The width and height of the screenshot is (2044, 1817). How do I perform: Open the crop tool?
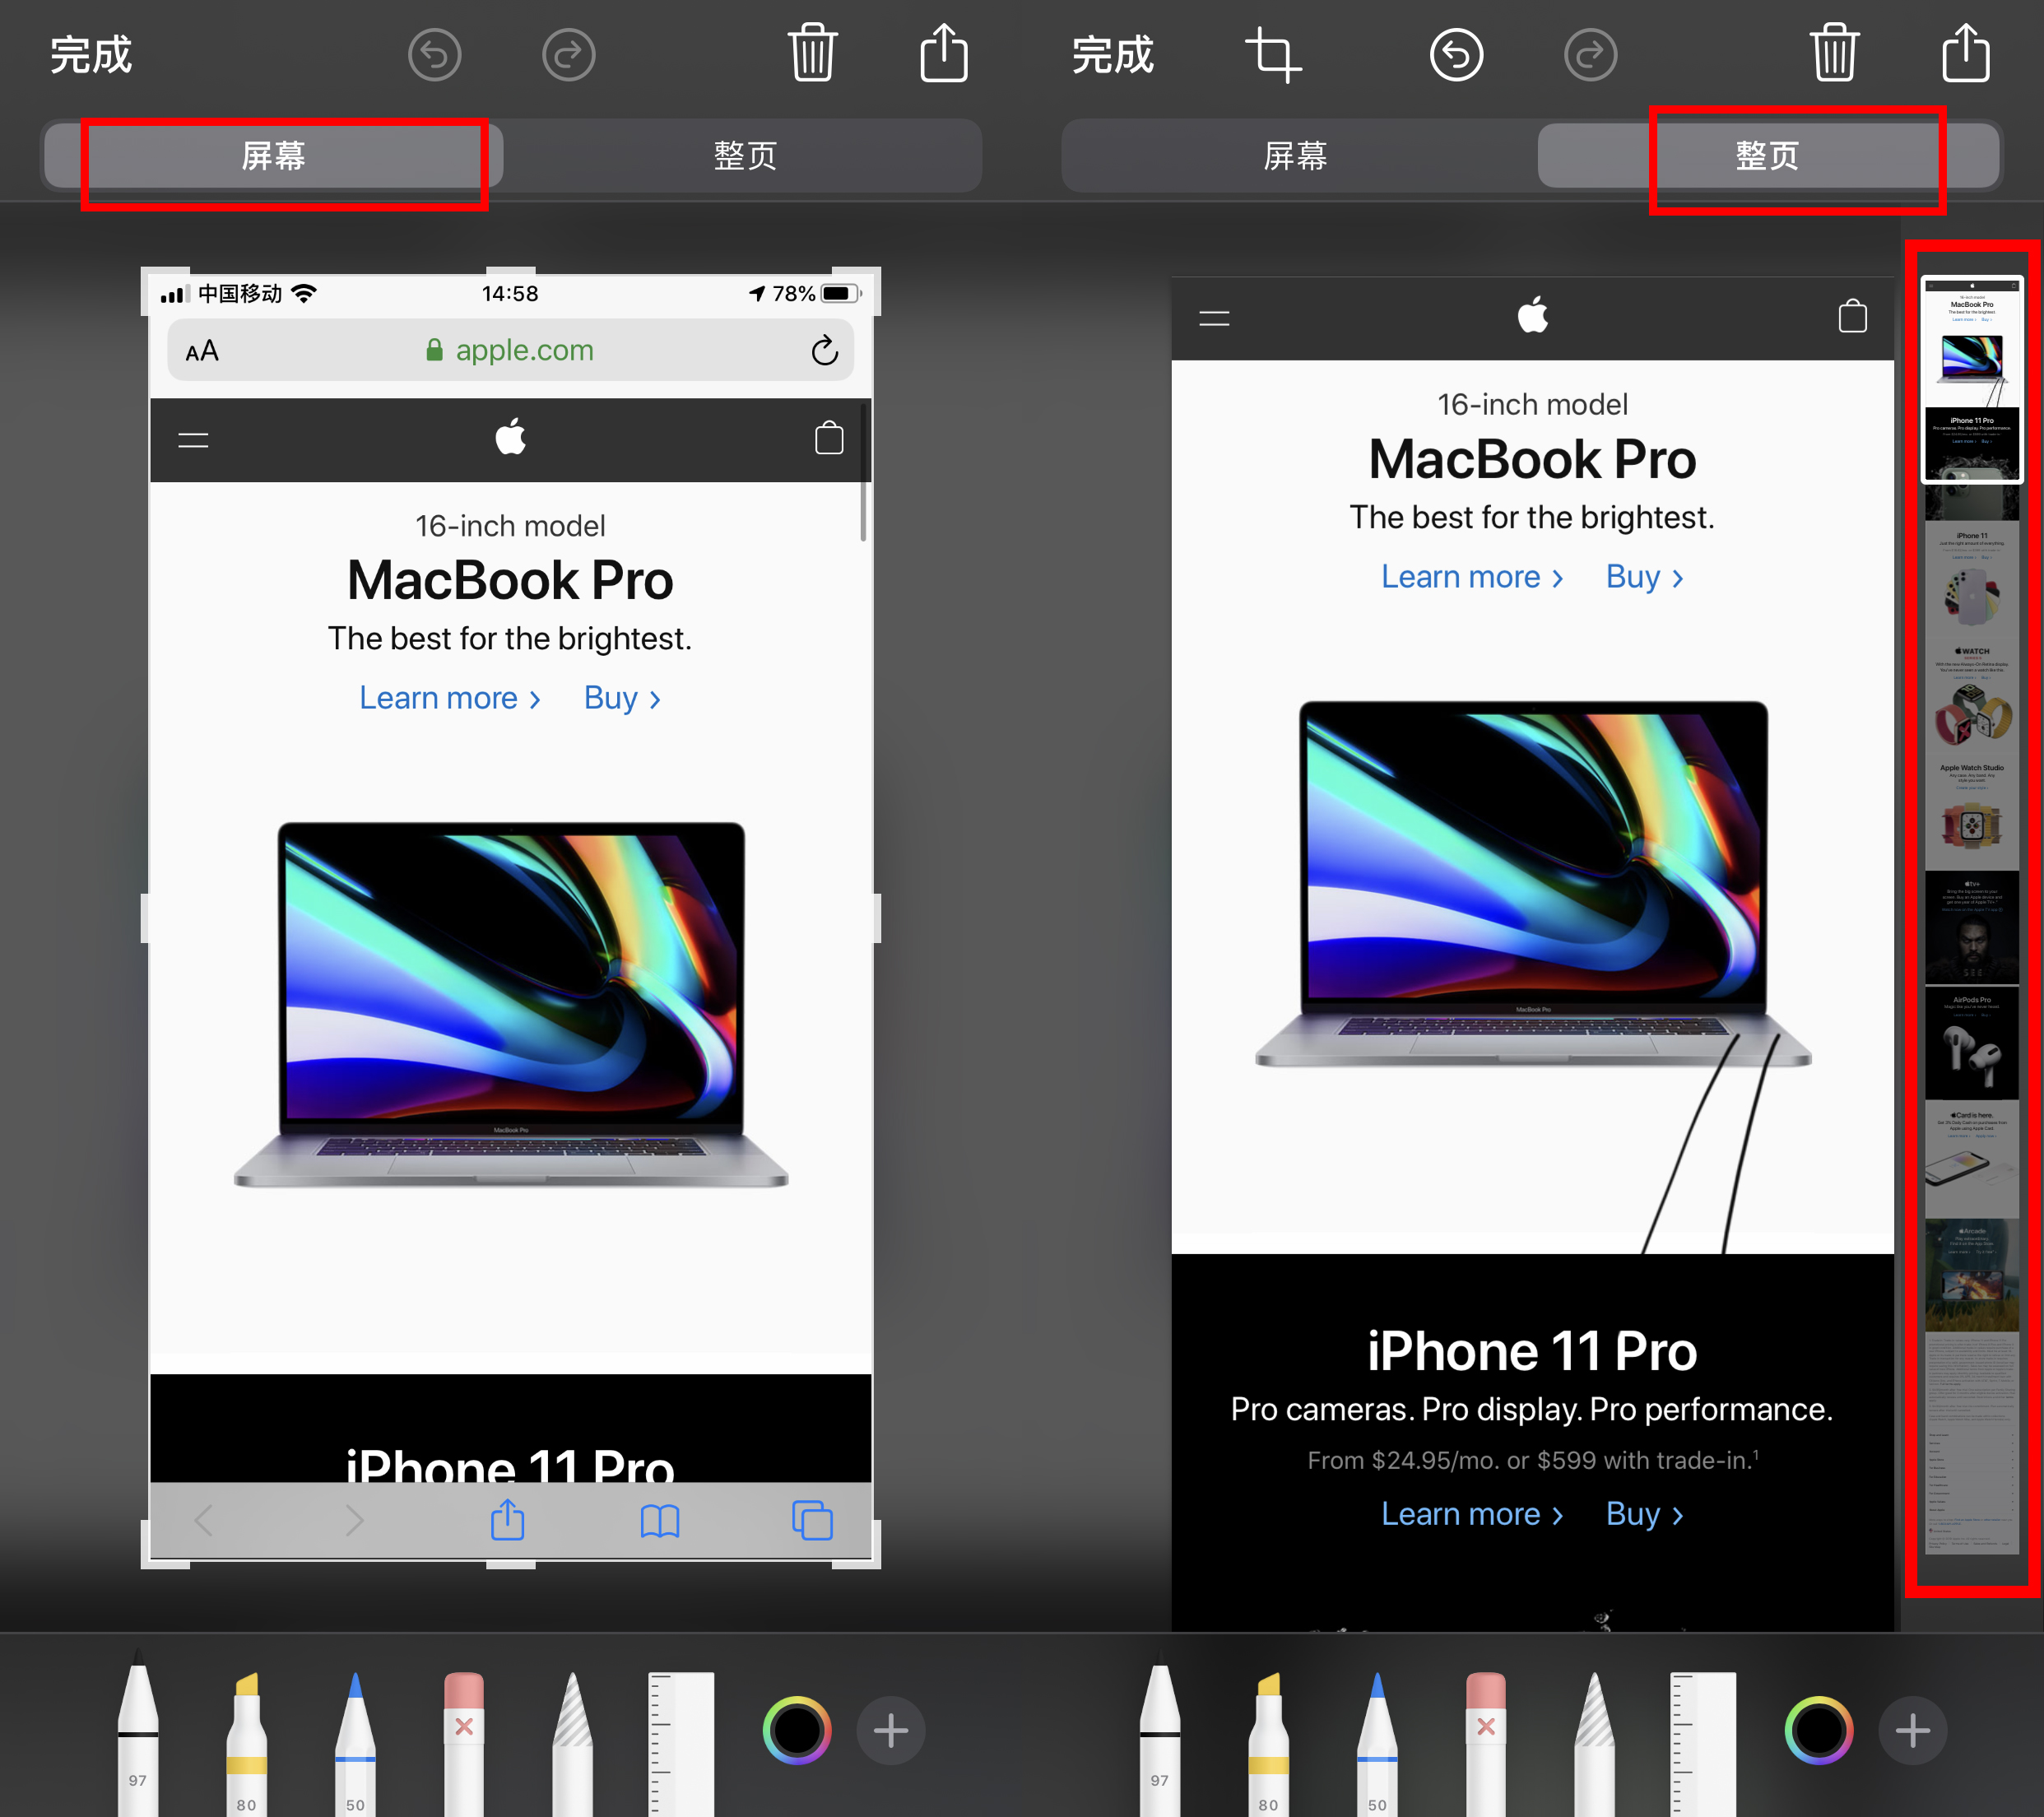tap(1272, 55)
